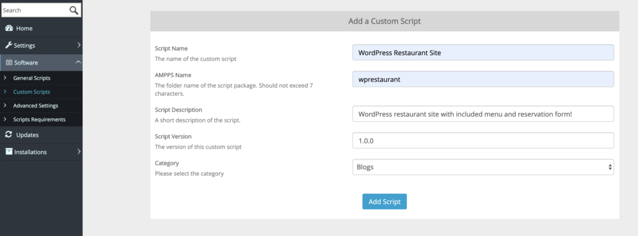Click the Script Description label

[178, 110]
